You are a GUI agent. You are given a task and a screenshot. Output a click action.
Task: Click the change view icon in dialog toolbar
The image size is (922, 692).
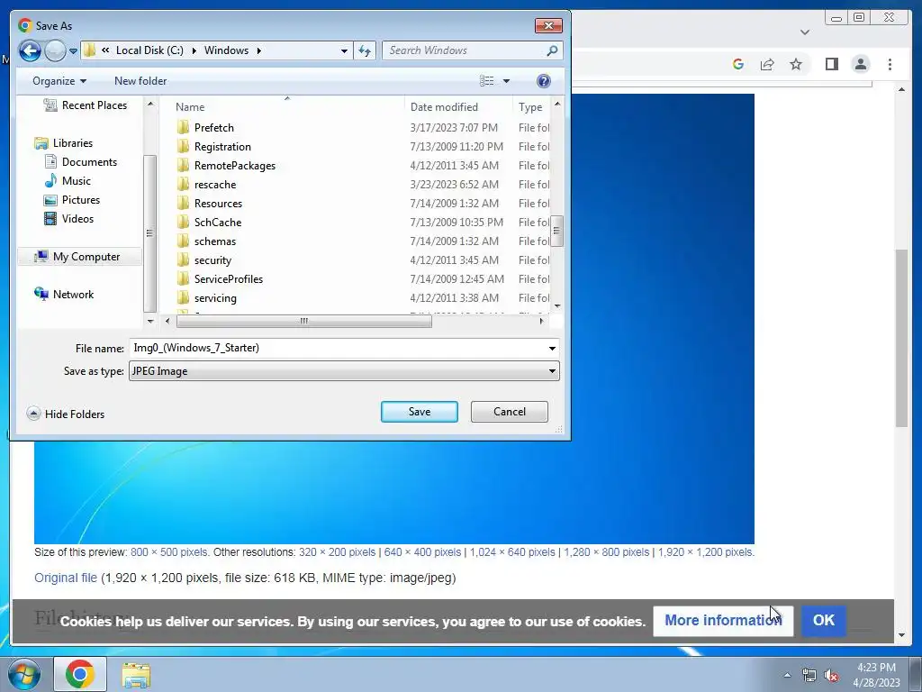coord(486,81)
